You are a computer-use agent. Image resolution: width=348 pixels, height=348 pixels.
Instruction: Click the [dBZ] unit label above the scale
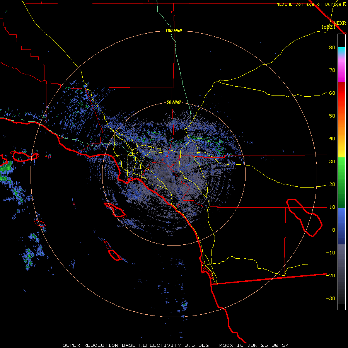click(328, 27)
